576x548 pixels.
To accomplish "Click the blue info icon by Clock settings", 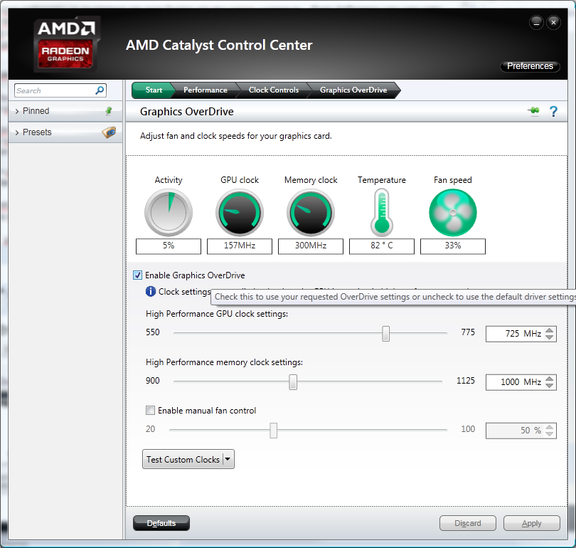I will pos(151,292).
